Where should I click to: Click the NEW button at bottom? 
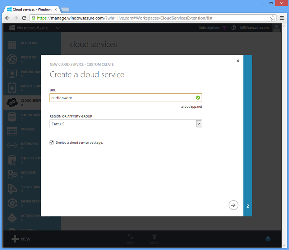click(x=21, y=239)
